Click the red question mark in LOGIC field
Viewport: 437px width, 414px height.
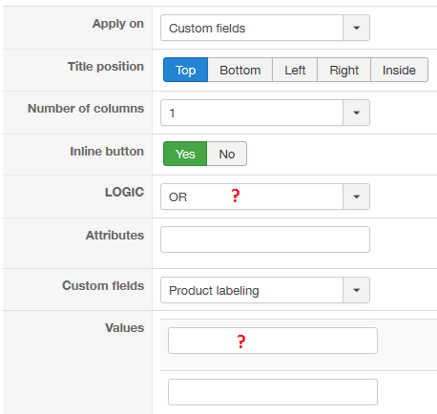pyautogui.click(x=235, y=196)
